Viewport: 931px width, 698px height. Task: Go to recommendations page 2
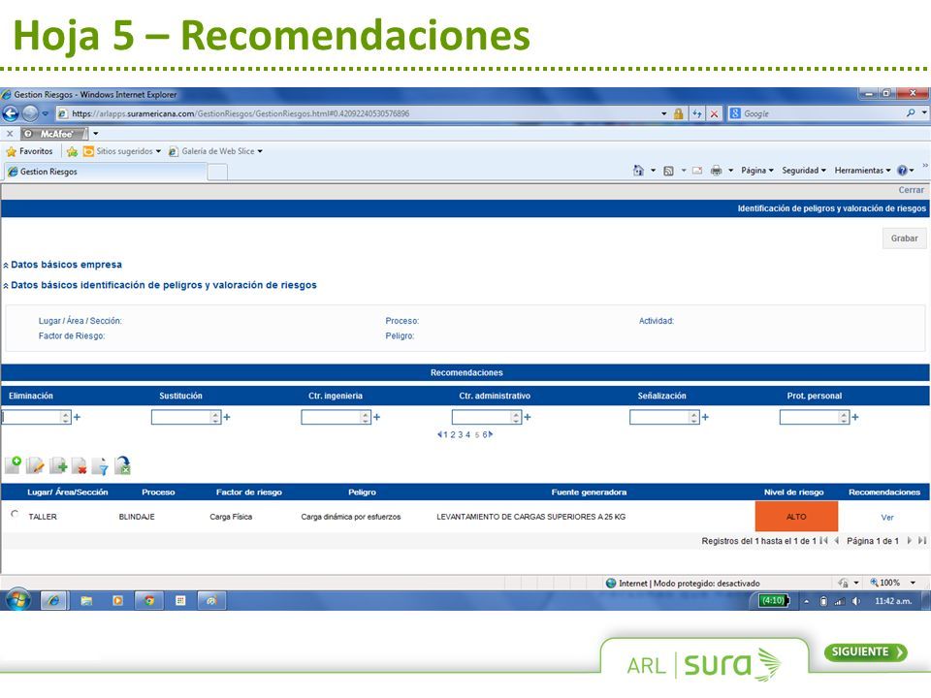click(453, 435)
